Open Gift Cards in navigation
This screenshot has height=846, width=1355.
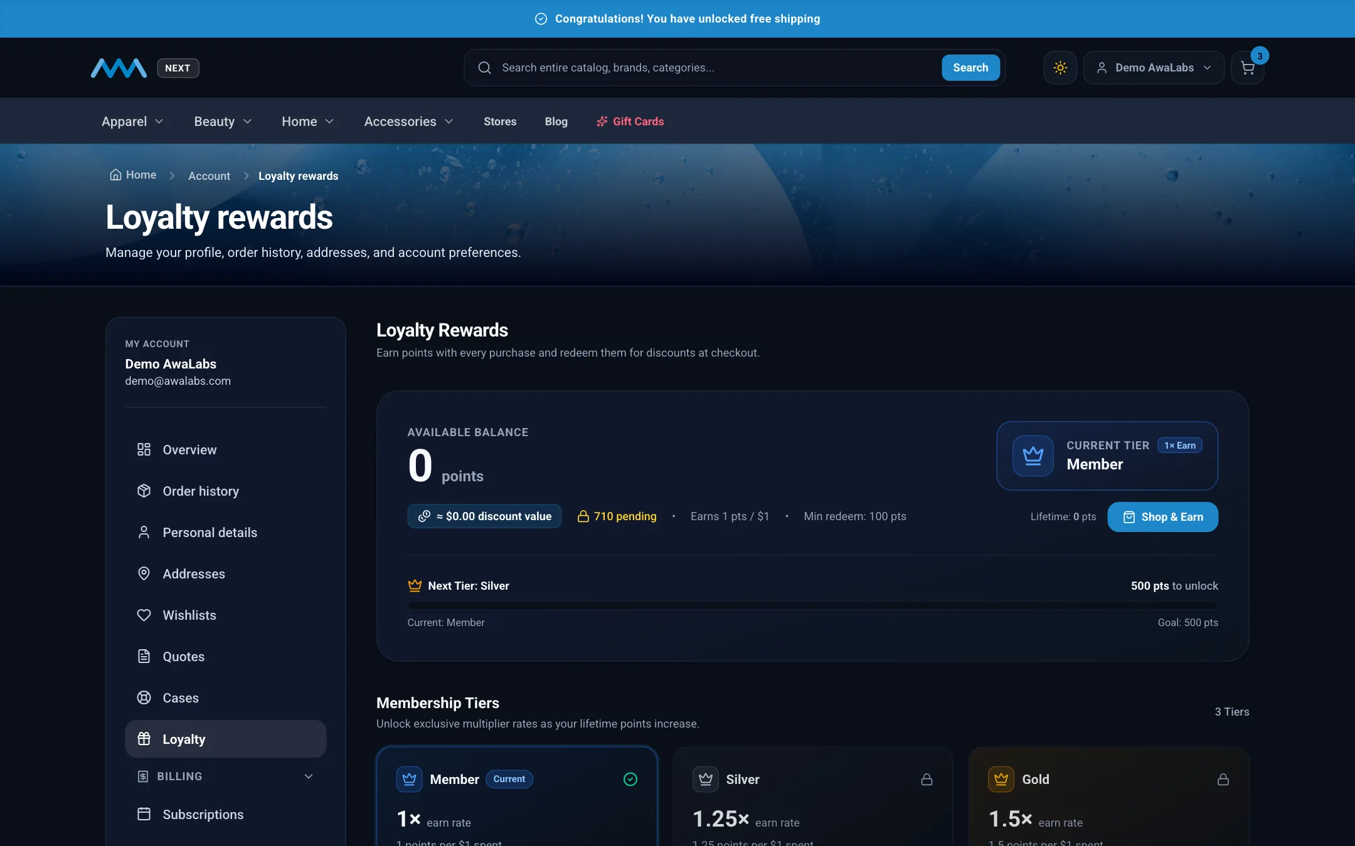[630, 122]
